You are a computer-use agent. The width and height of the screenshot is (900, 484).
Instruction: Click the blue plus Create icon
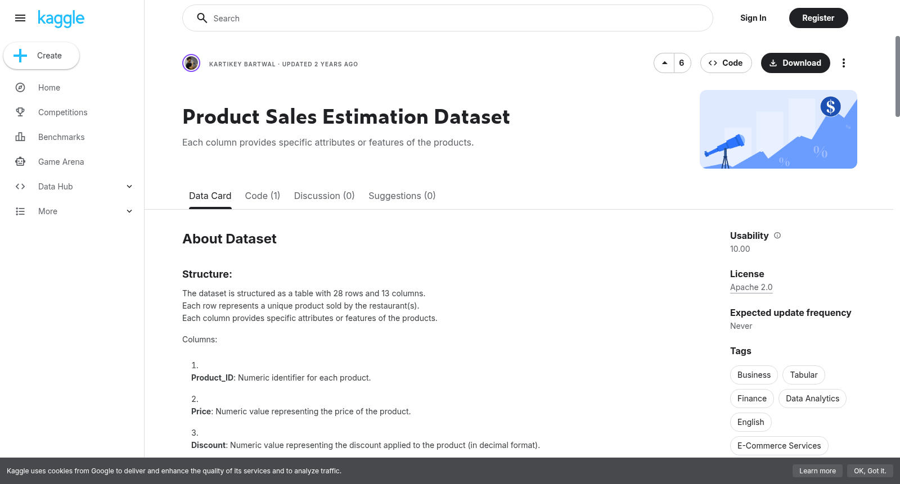pos(20,56)
